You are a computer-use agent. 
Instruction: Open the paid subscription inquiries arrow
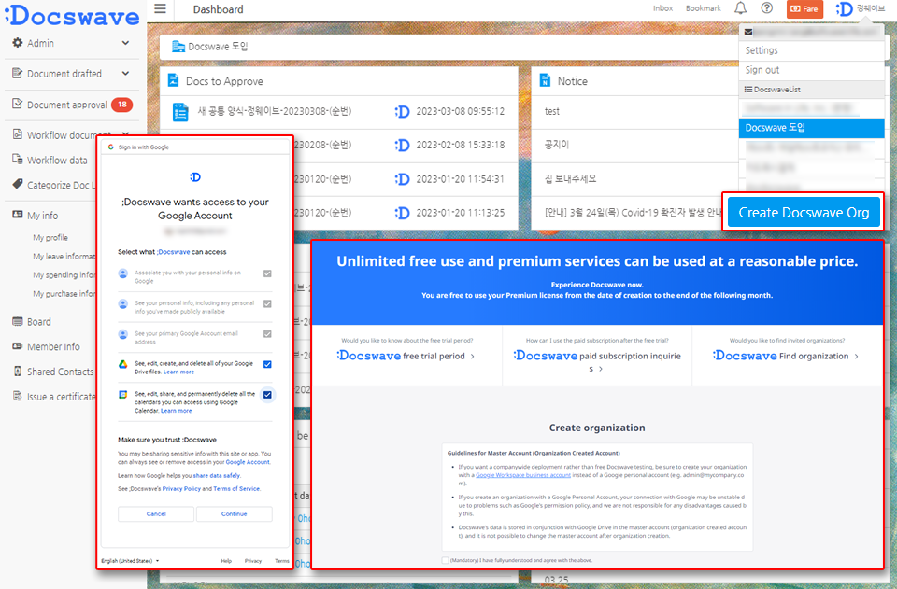601,369
